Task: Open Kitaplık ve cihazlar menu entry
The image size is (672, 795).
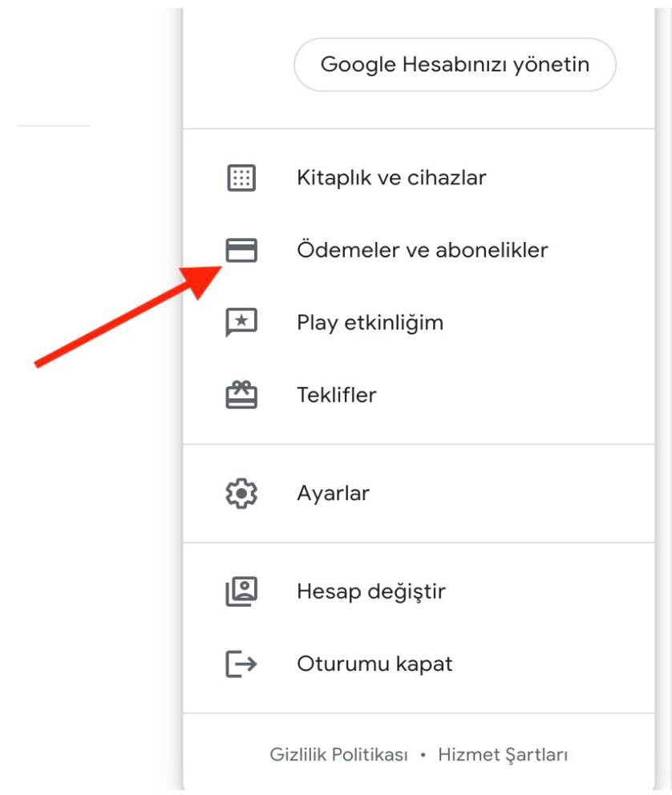Action: pyautogui.click(x=419, y=178)
